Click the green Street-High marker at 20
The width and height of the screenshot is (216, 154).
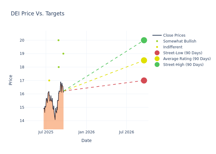click(x=144, y=40)
